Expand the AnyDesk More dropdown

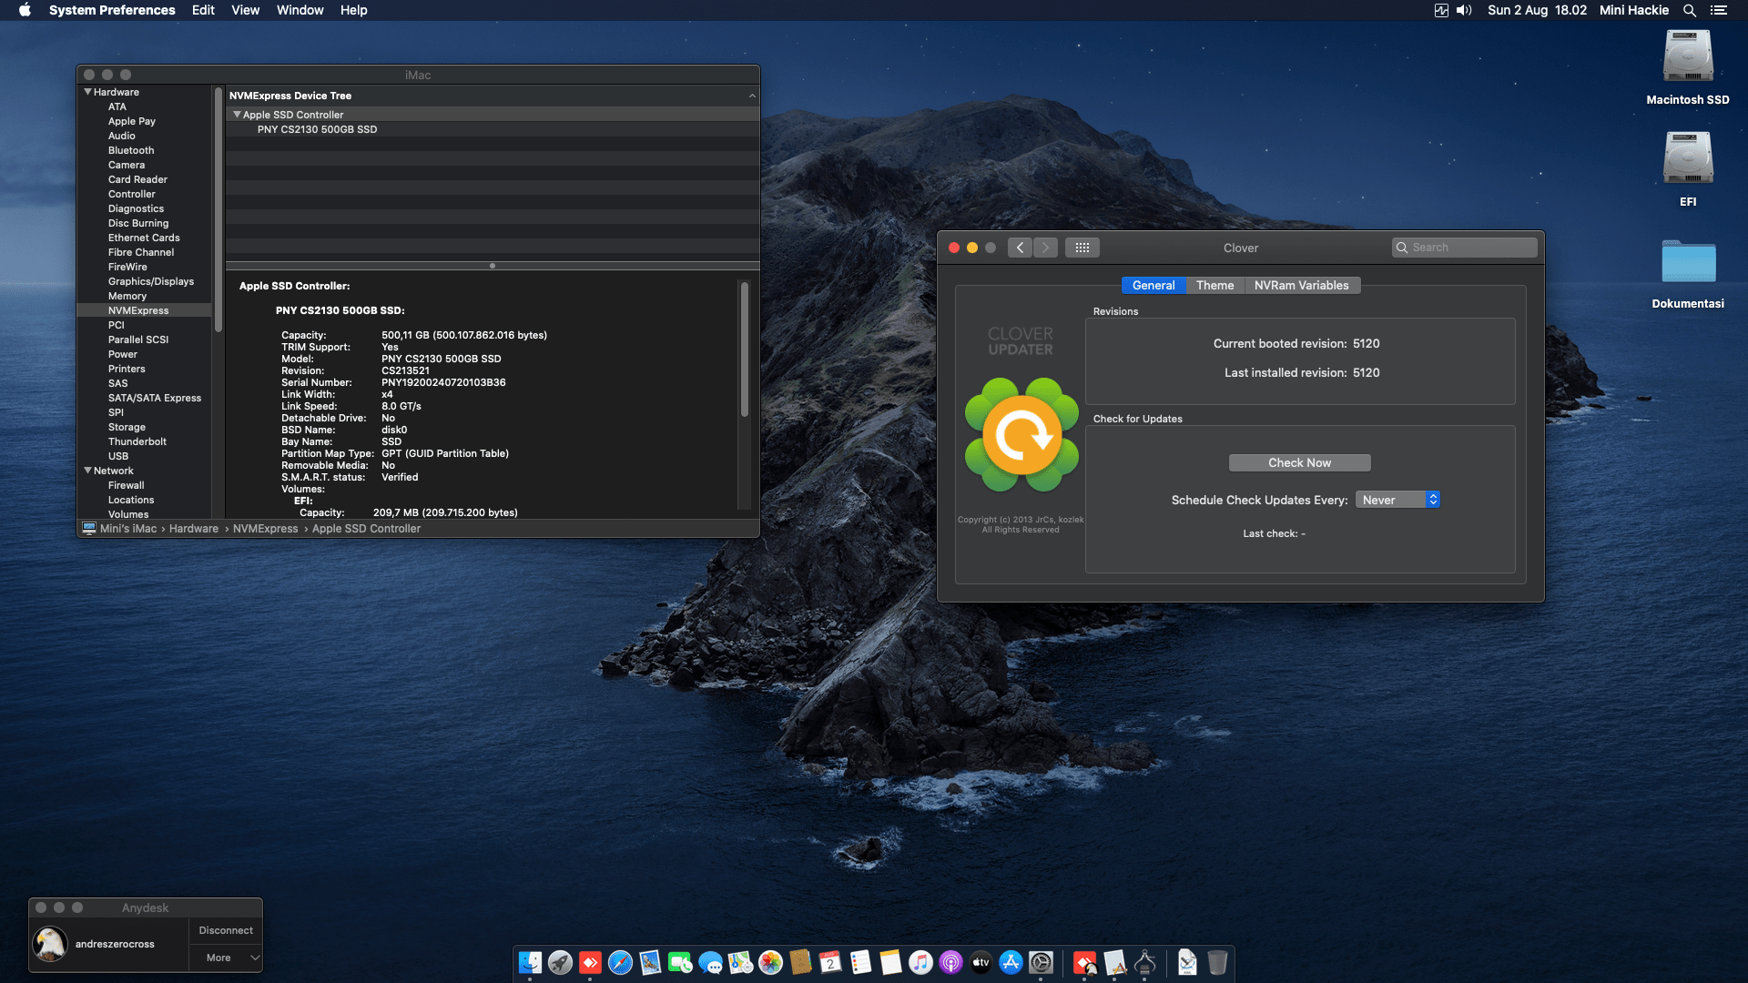coord(226,958)
